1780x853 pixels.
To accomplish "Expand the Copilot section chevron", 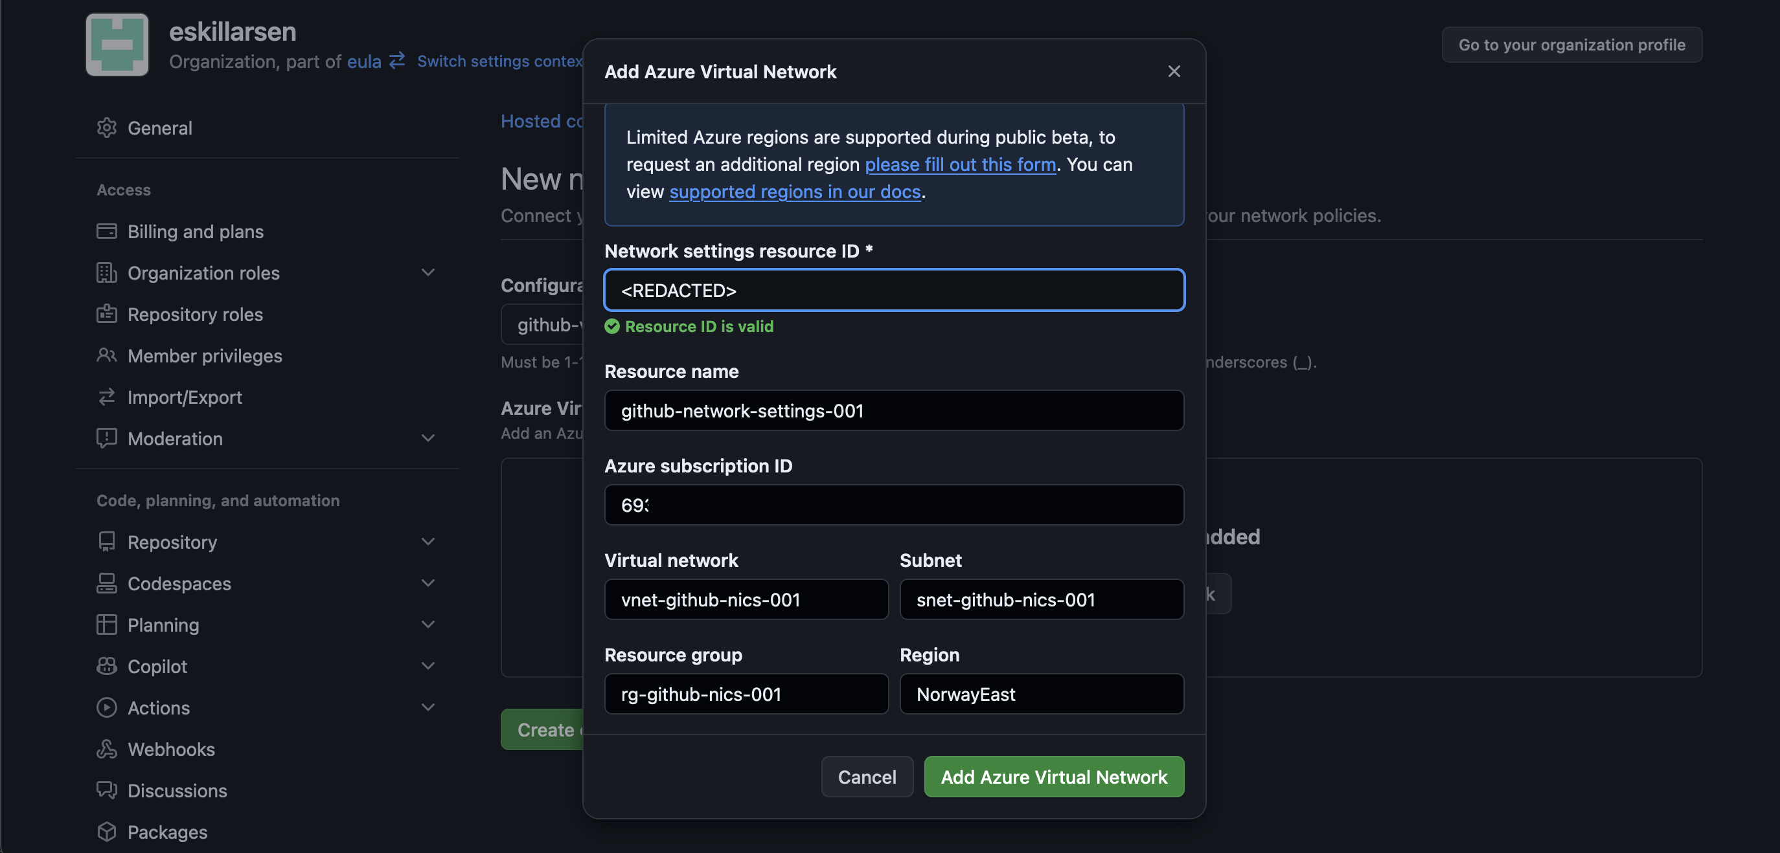I will coord(428,666).
